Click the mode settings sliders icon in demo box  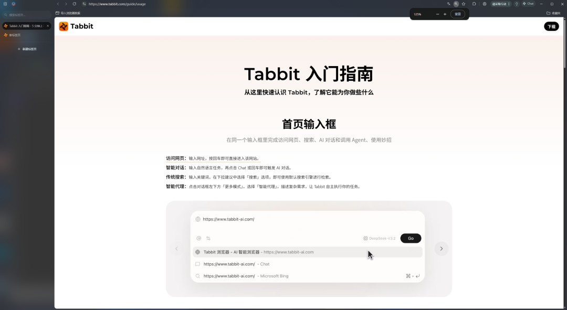click(208, 238)
